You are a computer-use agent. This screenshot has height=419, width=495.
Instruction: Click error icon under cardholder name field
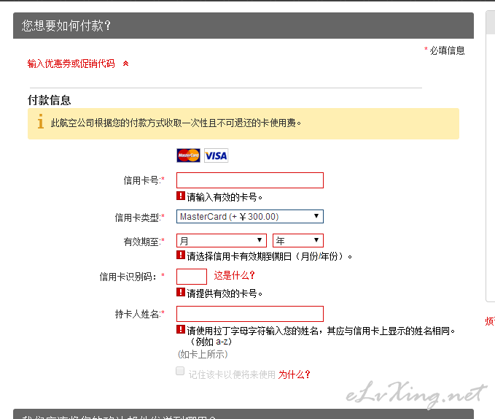(x=181, y=330)
